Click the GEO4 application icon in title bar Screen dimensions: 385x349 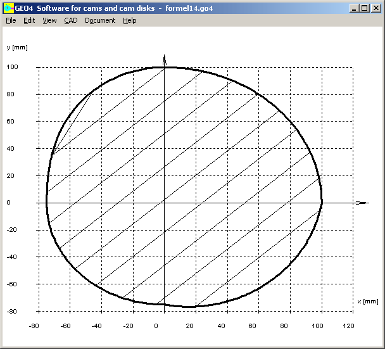(x=8, y=8)
